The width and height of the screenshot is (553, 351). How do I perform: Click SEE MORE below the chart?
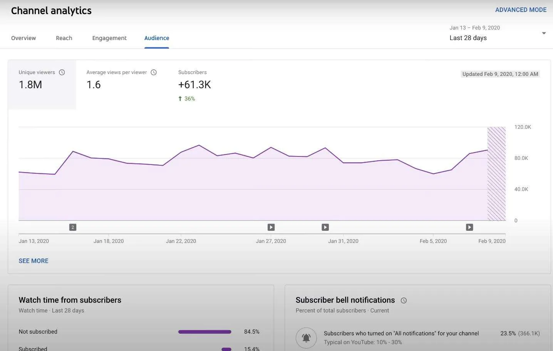(34, 261)
